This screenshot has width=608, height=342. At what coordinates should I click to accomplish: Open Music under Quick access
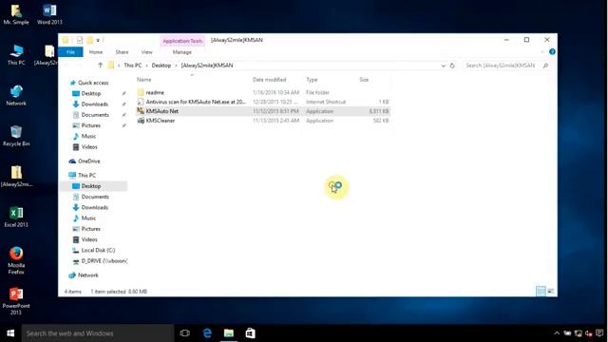(x=88, y=136)
